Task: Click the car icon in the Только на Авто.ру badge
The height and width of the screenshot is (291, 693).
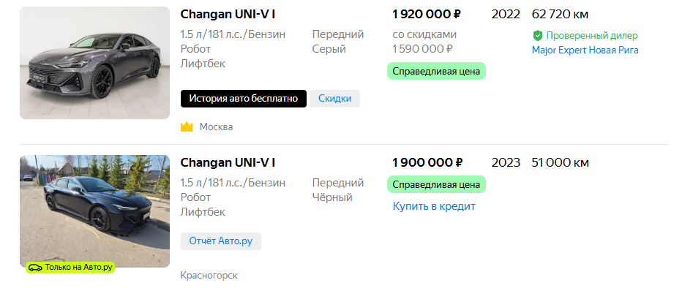Action: point(35,267)
